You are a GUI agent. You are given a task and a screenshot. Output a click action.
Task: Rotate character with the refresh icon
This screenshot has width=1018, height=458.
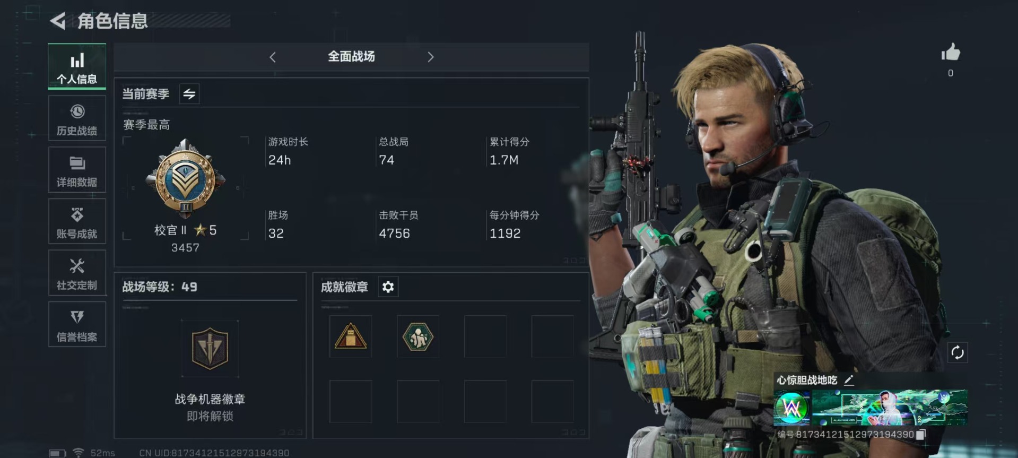(958, 352)
